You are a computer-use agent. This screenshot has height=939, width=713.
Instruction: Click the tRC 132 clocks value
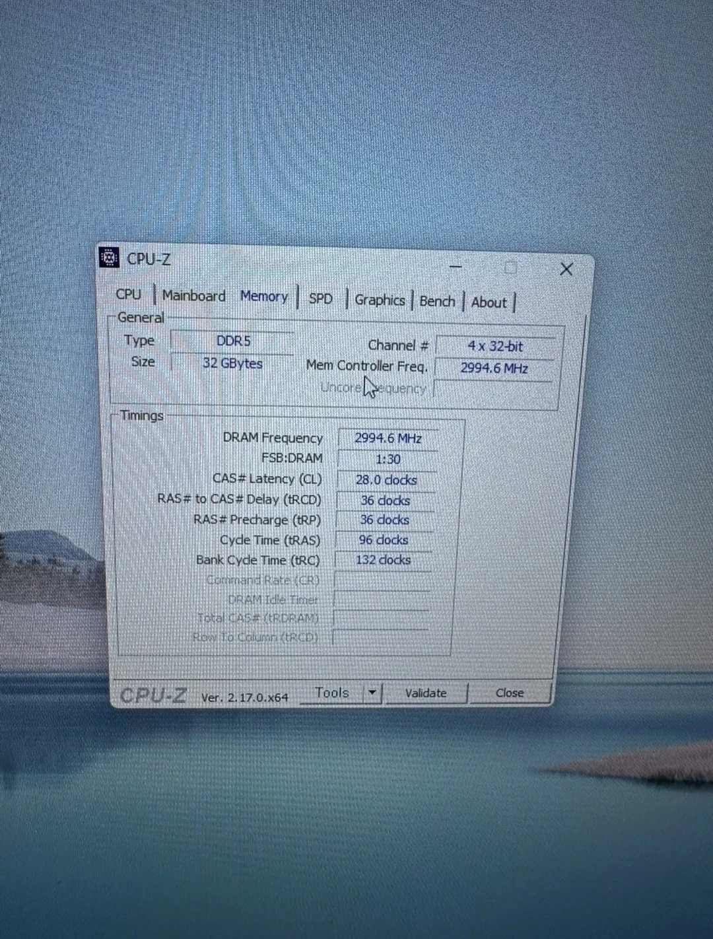click(x=383, y=560)
